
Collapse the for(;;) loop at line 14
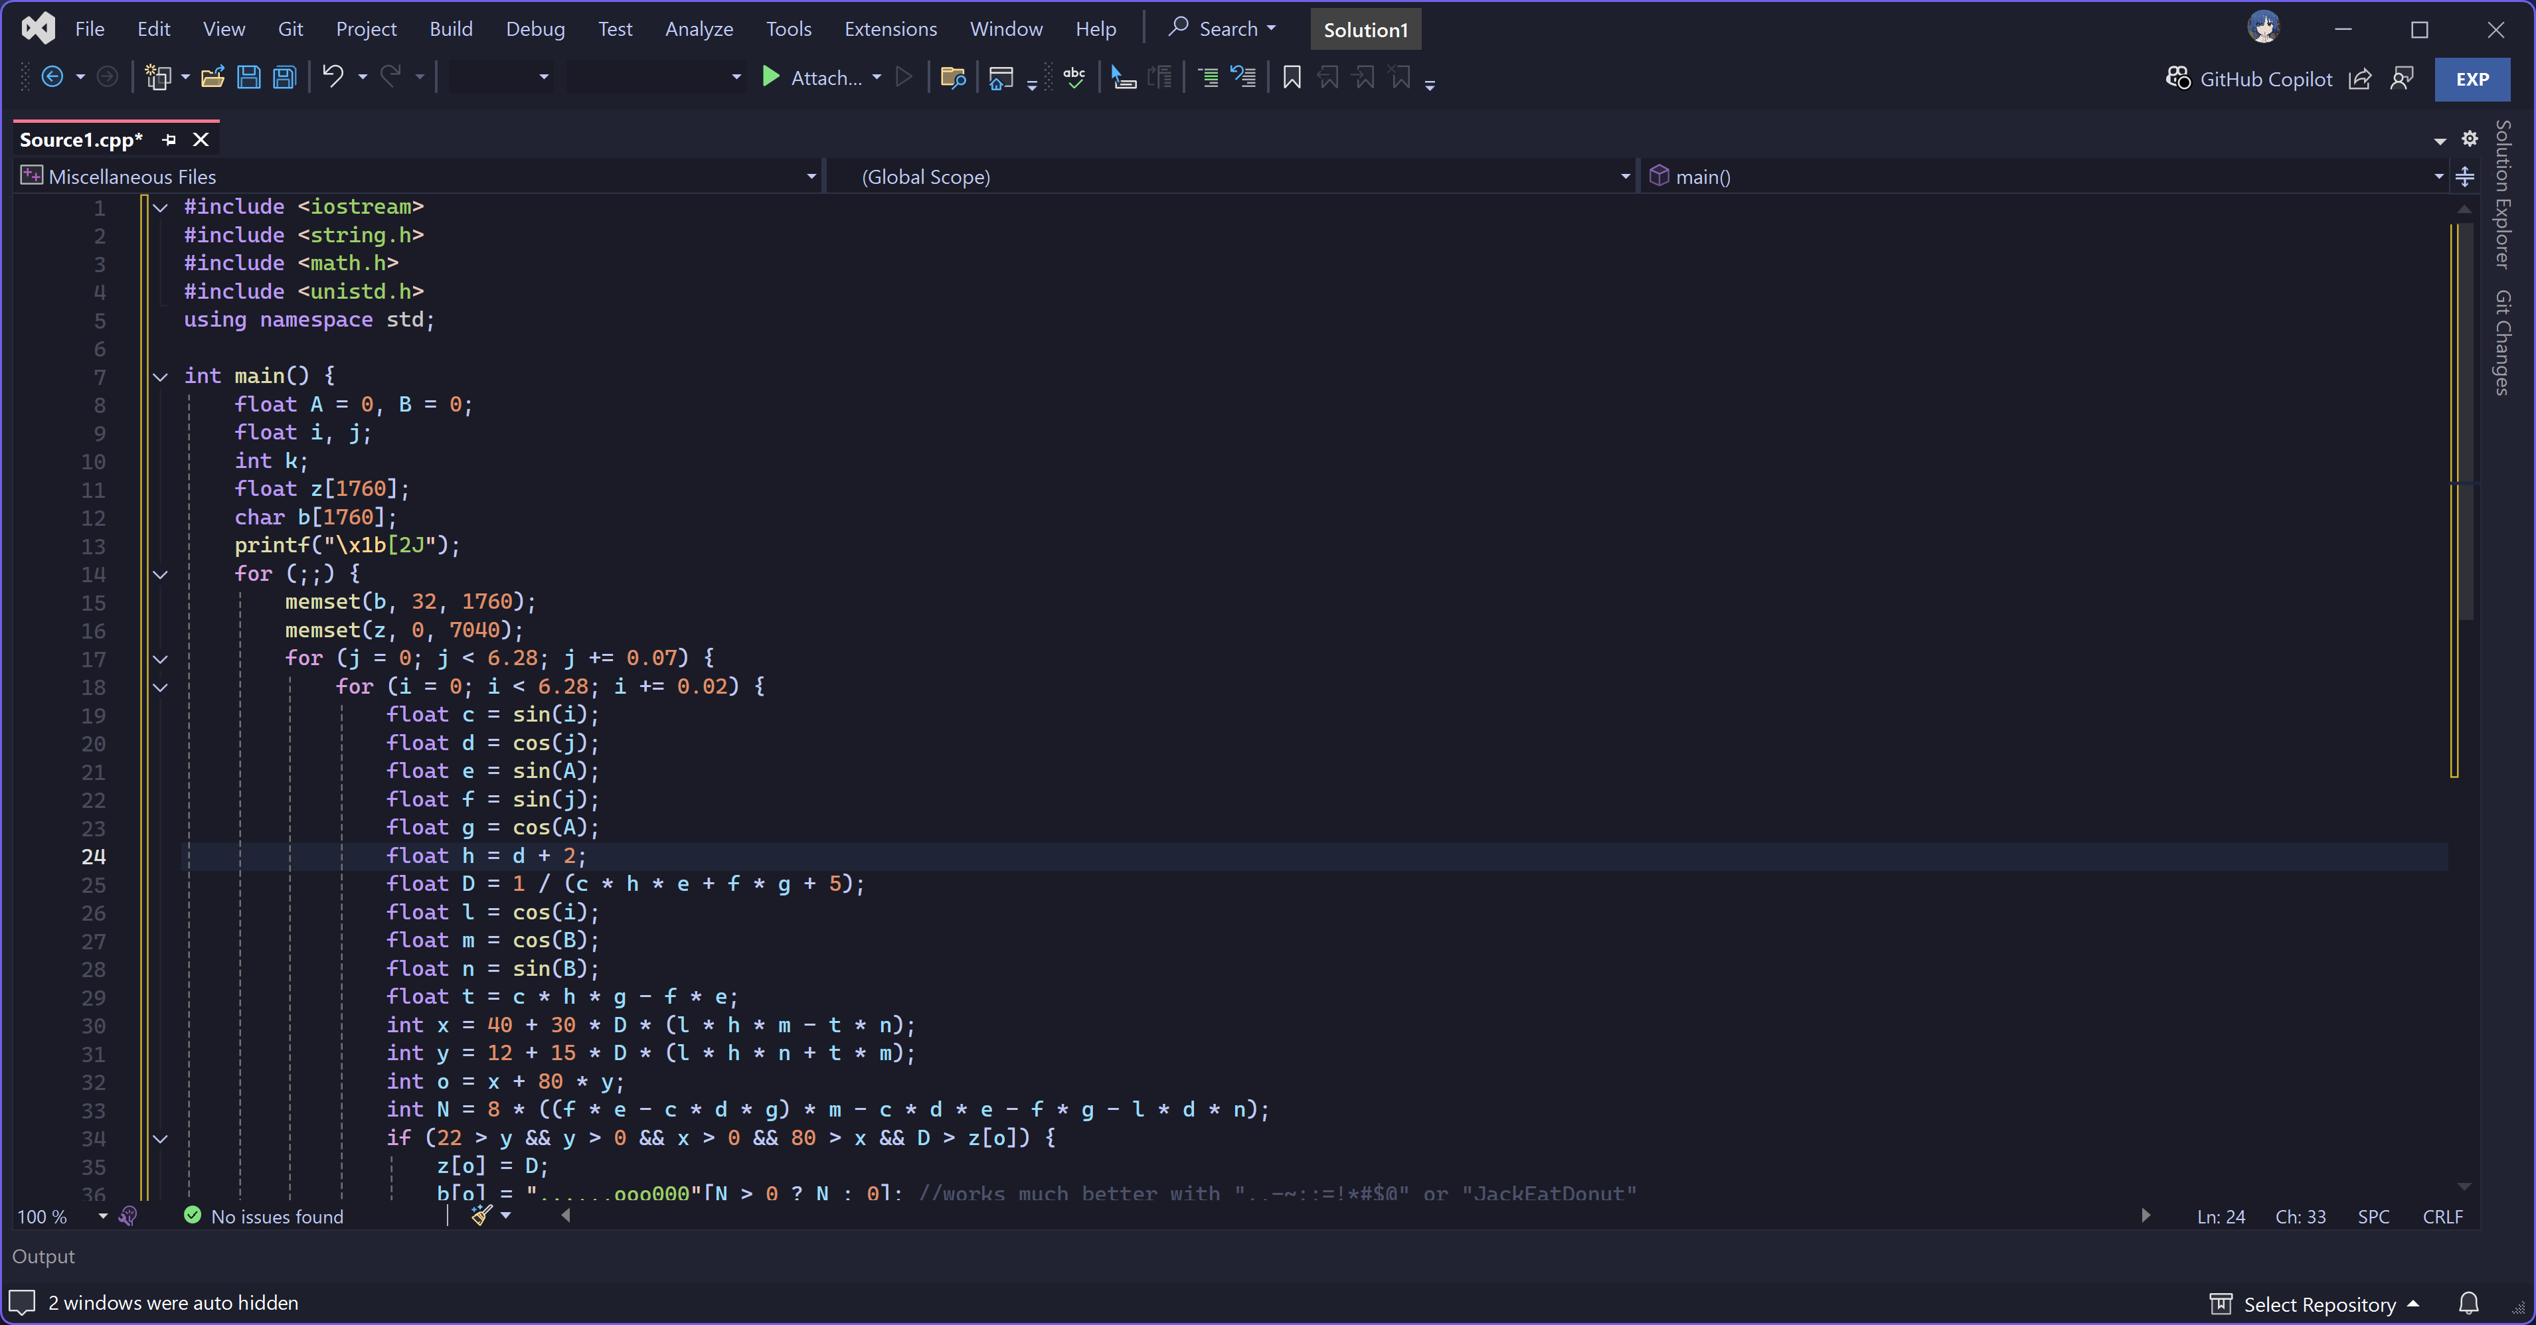(x=159, y=575)
